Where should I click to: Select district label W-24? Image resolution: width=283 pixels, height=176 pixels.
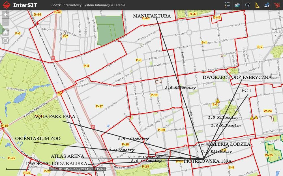coord(268,111)
